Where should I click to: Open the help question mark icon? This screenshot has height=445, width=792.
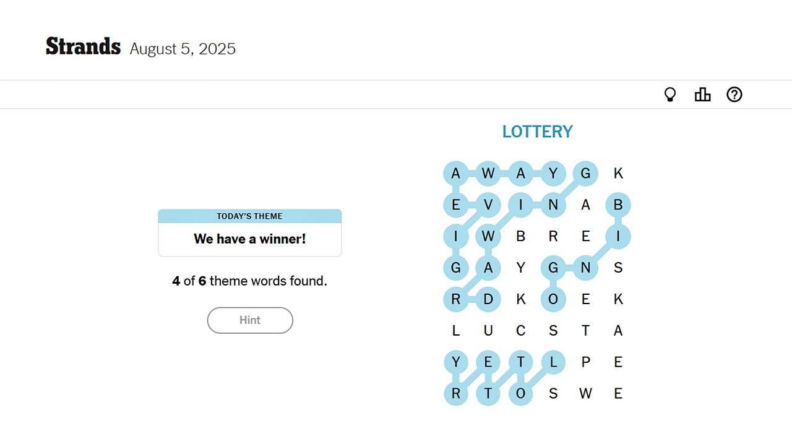tap(734, 95)
